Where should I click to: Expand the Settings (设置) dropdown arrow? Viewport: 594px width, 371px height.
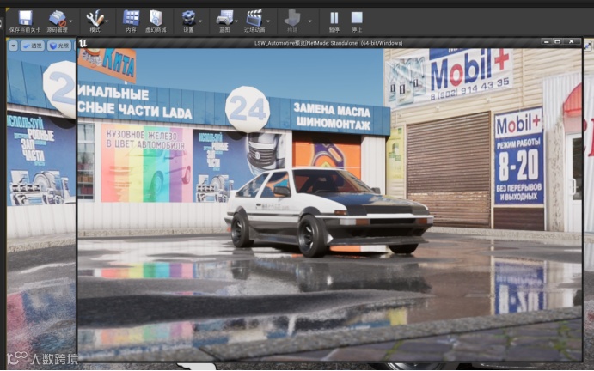pyautogui.click(x=200, y=21)
